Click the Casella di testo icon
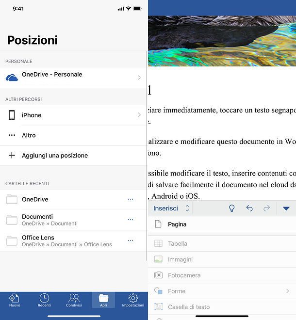Image resolution: width=296 pixels, height=320 pixels. tap(158, 306)
